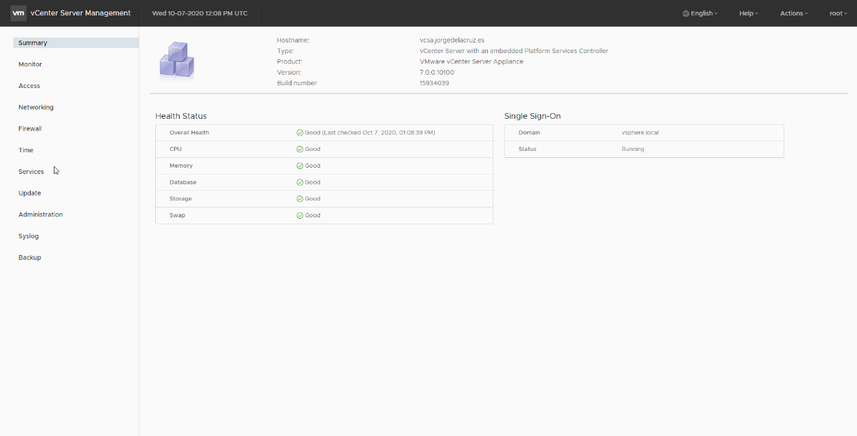Viewport: 857px width, 436px height.
Task: Click the SSO status value Running
Action: tap(633, 149)
